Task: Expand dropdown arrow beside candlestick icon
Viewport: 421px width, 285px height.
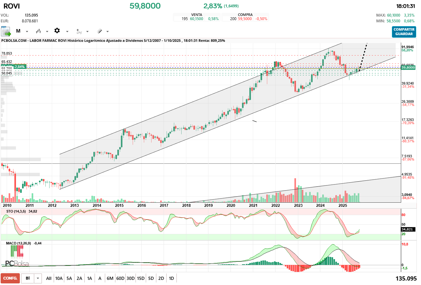Action: pos(47,32)
